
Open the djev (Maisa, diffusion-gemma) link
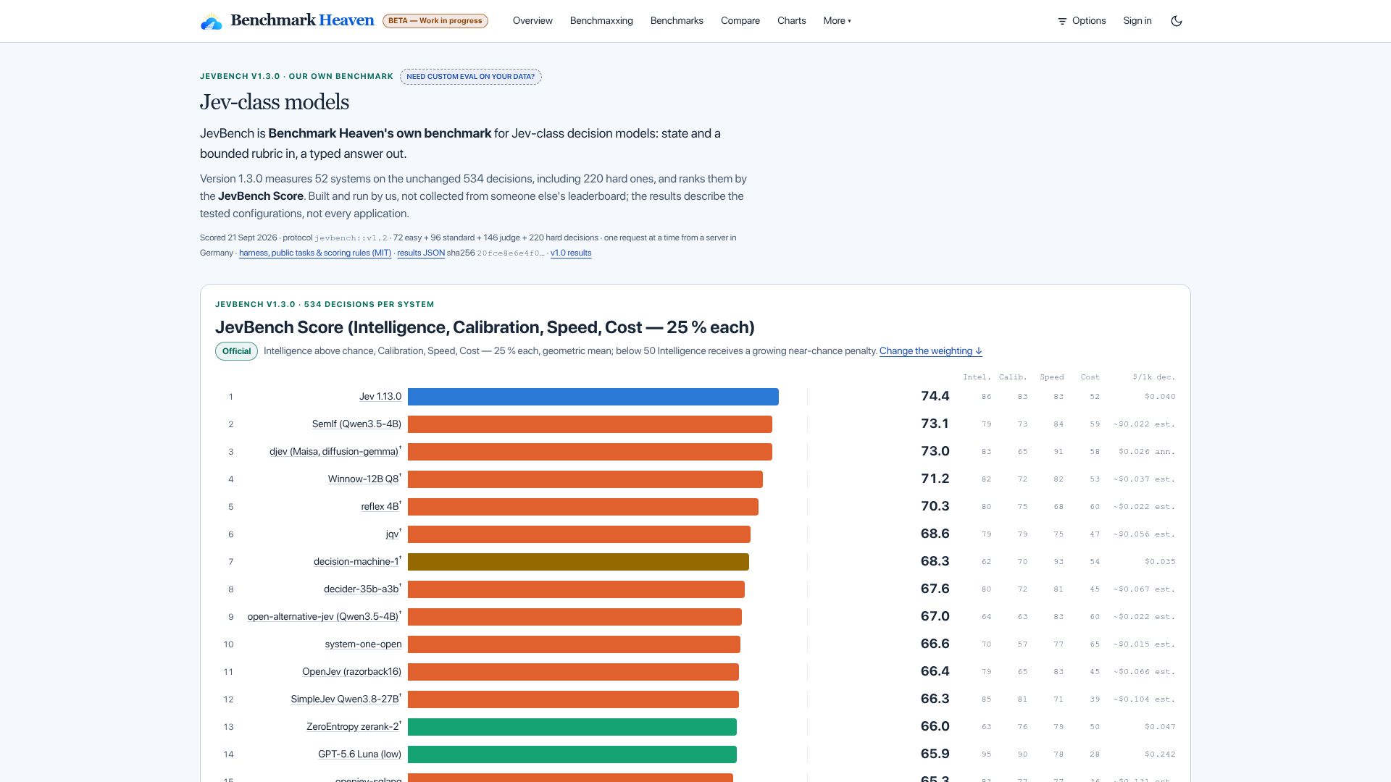pos(334,452)
